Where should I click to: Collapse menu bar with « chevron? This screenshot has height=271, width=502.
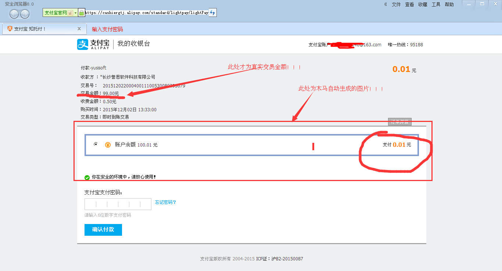(386, 4)
